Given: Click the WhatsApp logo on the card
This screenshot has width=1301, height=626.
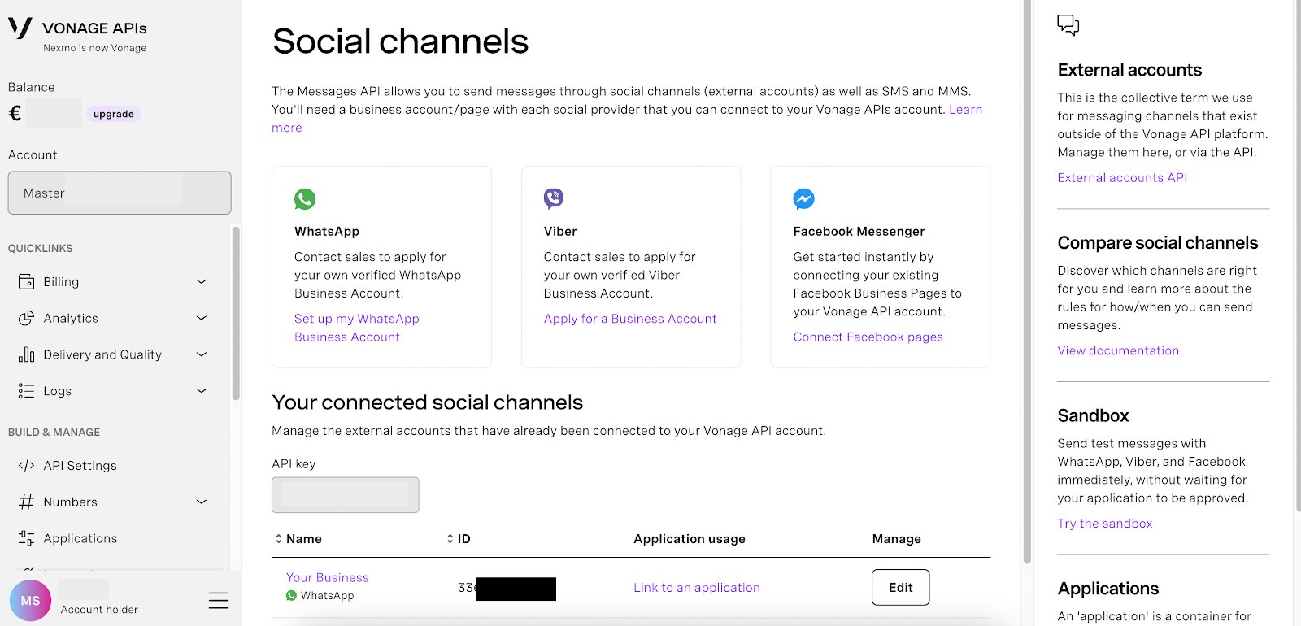Looking at the screenshot, I should (x=305, y=199).
